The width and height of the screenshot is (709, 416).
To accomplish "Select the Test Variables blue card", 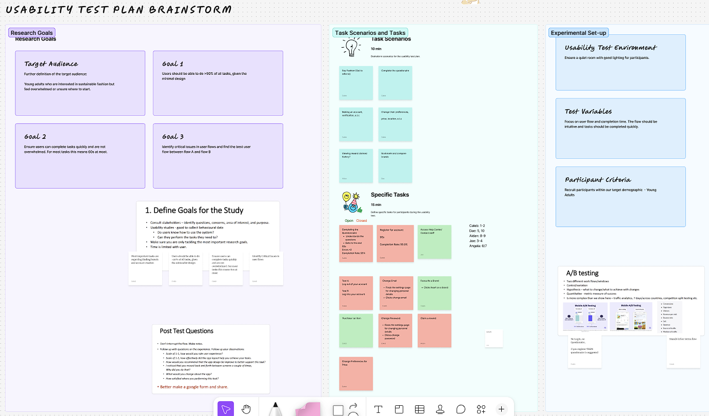I will tap(620, 128).
